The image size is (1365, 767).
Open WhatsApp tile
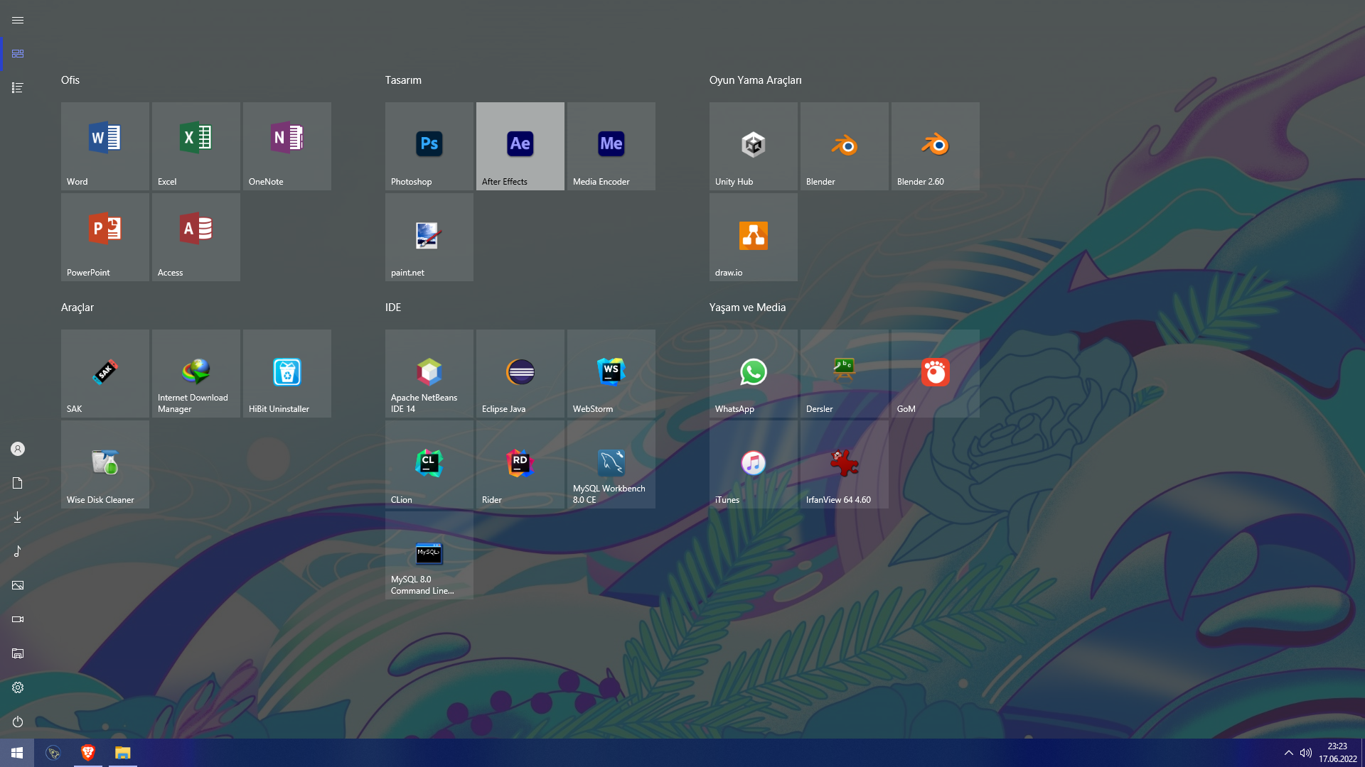click(753, 373)
